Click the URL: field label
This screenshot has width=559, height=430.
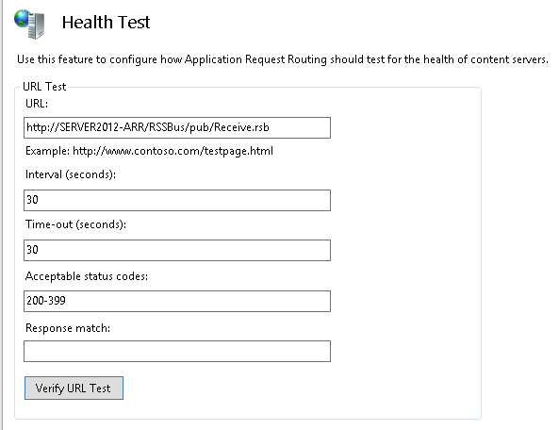[x=37, y=104]
